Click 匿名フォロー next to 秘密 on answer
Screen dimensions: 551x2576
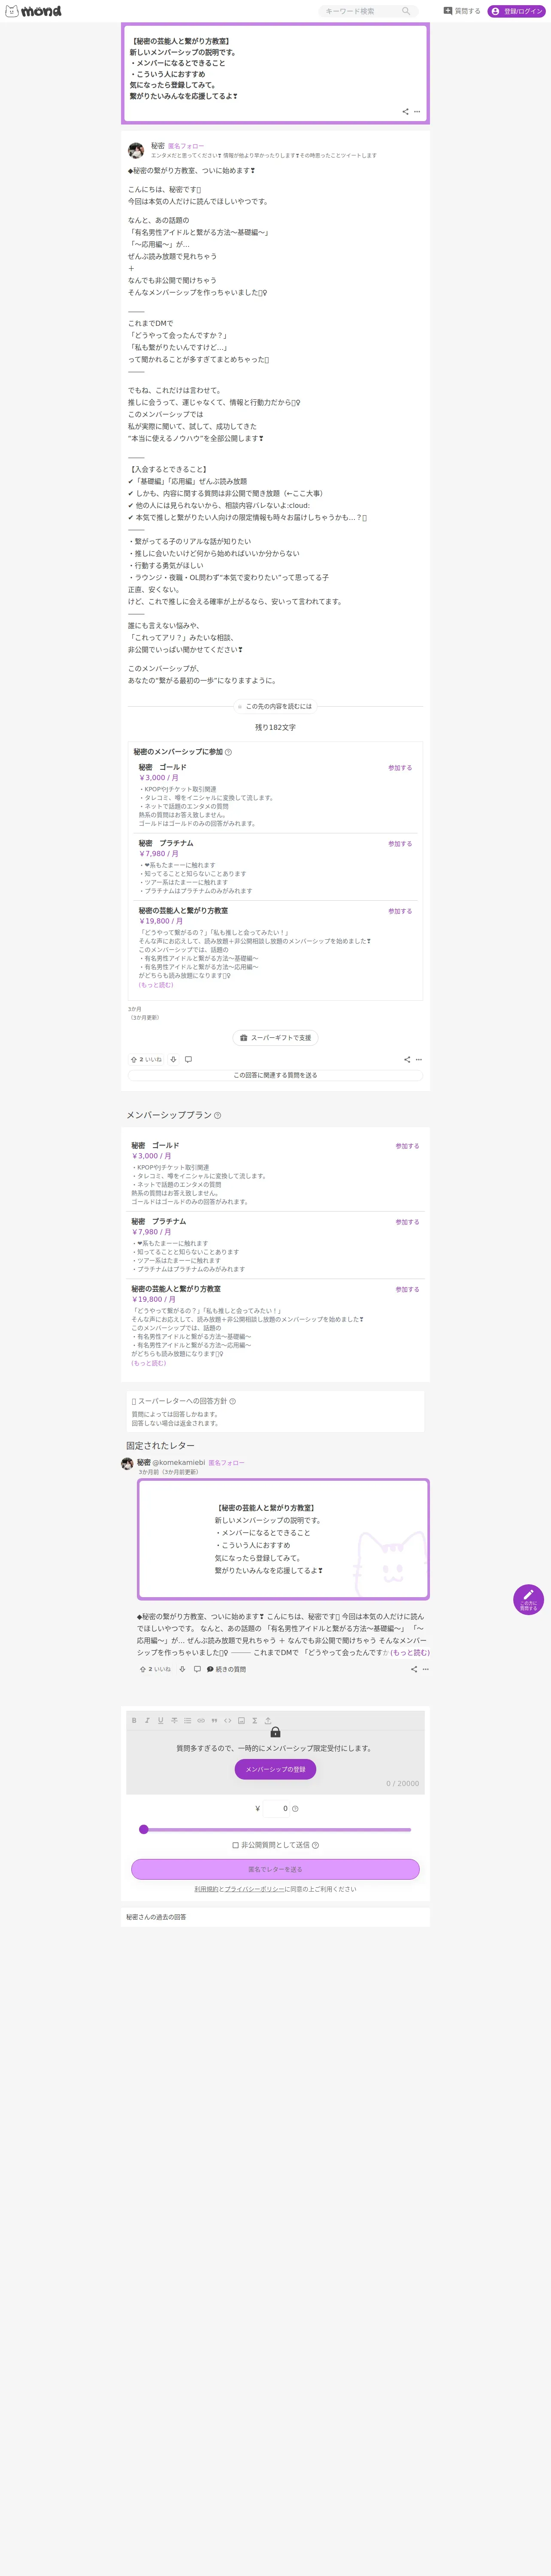[x=186, y=146]
